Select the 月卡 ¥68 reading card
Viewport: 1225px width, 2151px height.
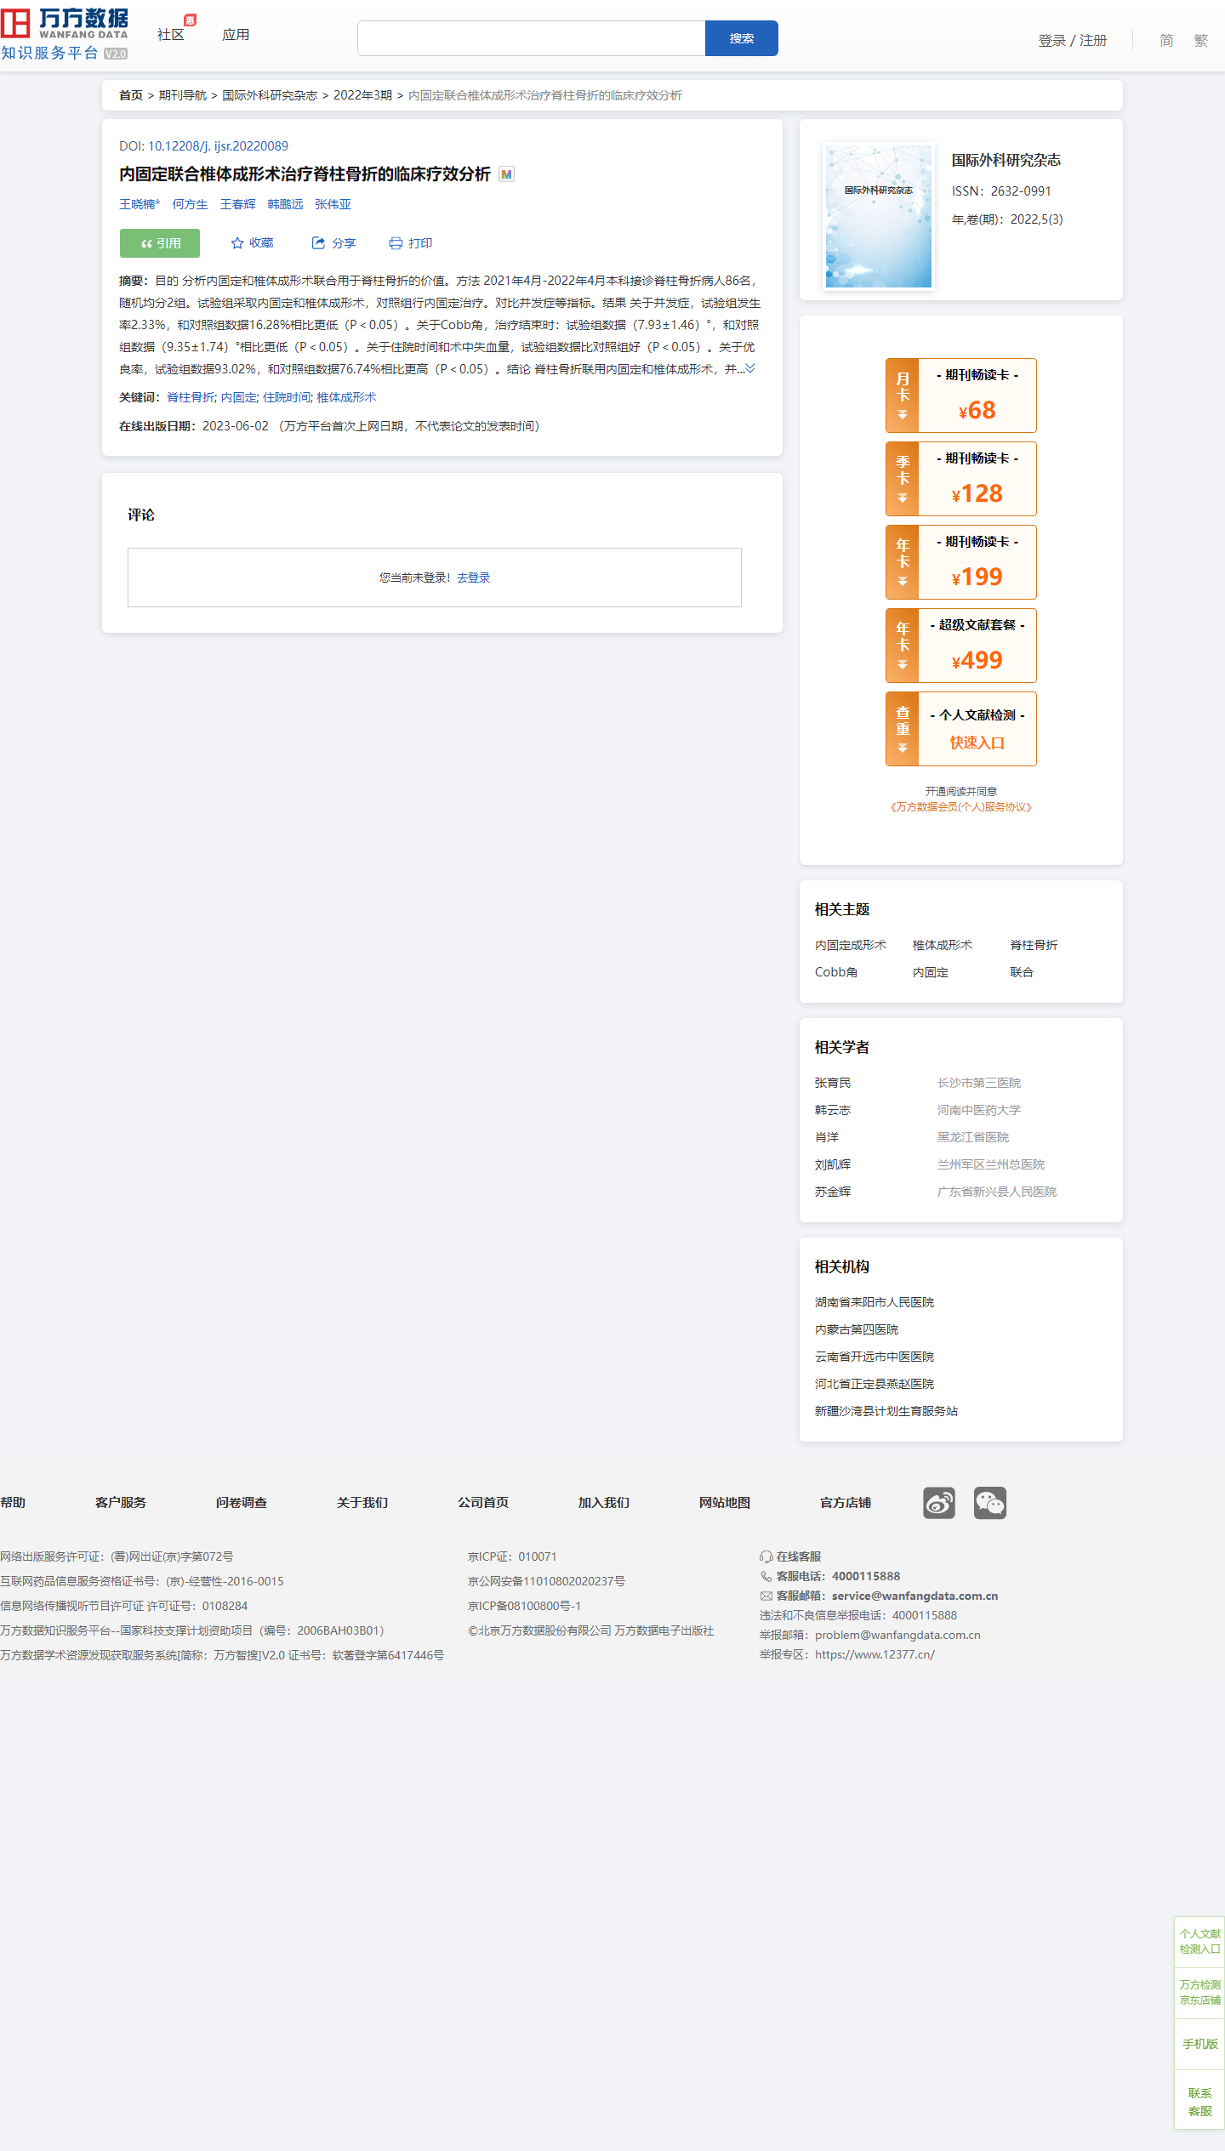point(961,395)
